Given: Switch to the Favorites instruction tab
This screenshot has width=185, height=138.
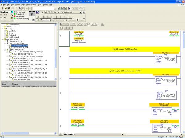Looking at the screenshot, I should (46, 20).
